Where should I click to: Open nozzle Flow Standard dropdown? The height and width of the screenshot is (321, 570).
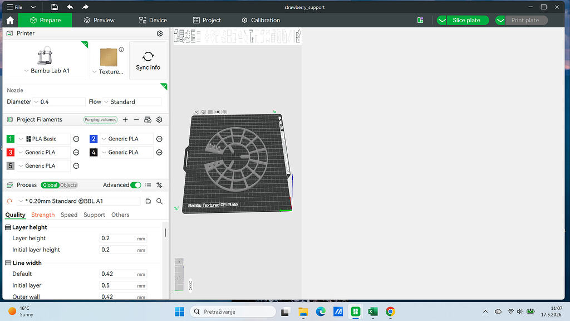pyautogui.click(x=132, y=102)
